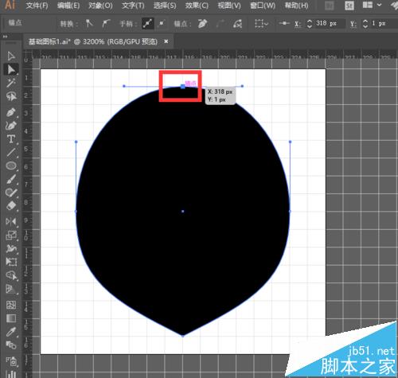Select the Selection tool (outlined arrow)
Image resolution: width=398 pixels, height=378 pixels.
point(11,56)
